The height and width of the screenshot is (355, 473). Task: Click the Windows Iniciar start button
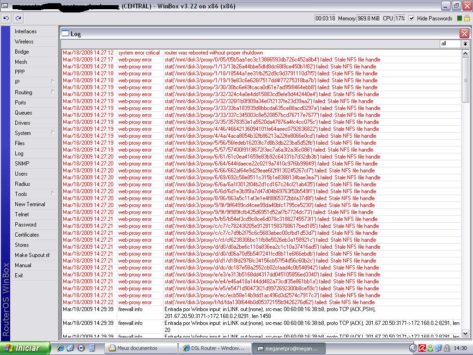25,348
